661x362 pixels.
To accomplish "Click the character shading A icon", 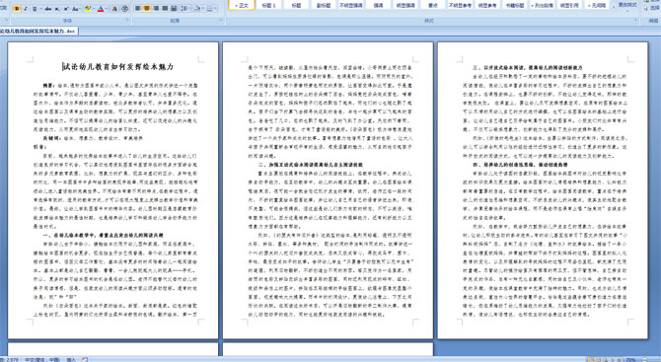I will 114,9.
